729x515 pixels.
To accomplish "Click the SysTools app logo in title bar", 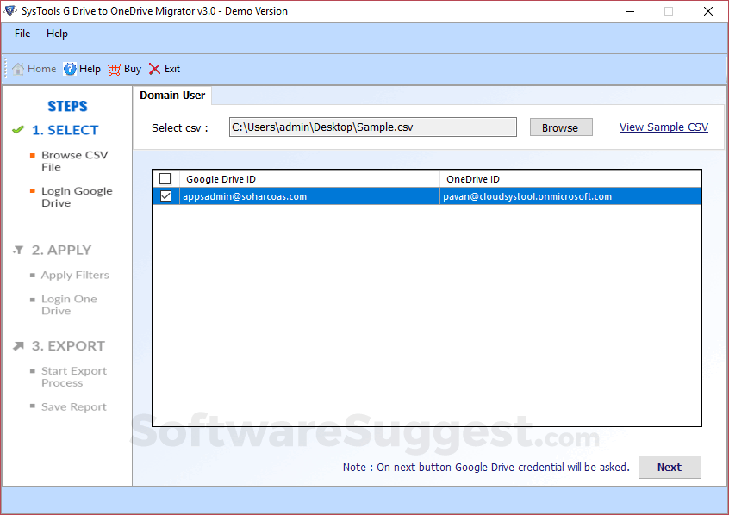I will [x=9, y=10].
